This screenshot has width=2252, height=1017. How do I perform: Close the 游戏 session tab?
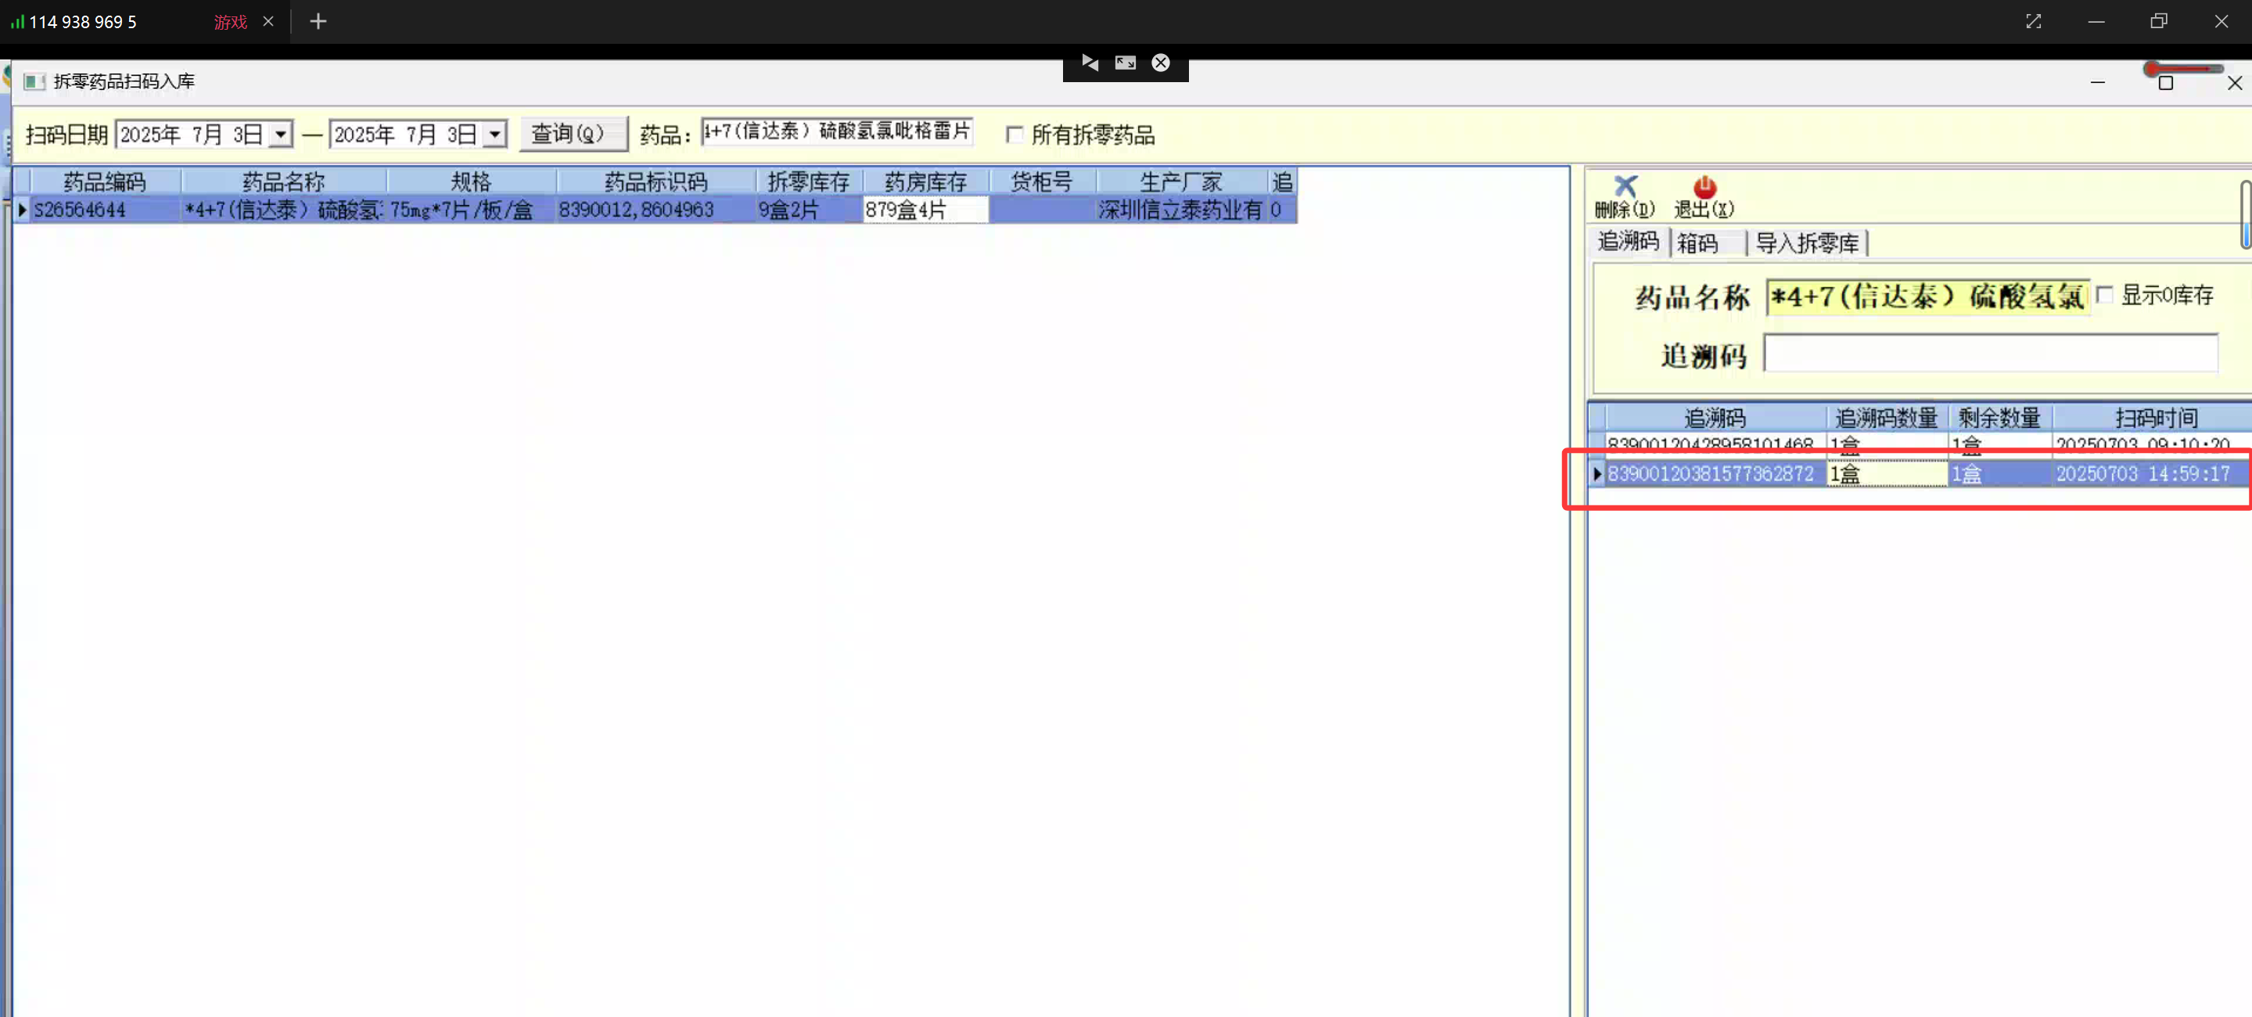pyautogui.click(x=268, y=22)
